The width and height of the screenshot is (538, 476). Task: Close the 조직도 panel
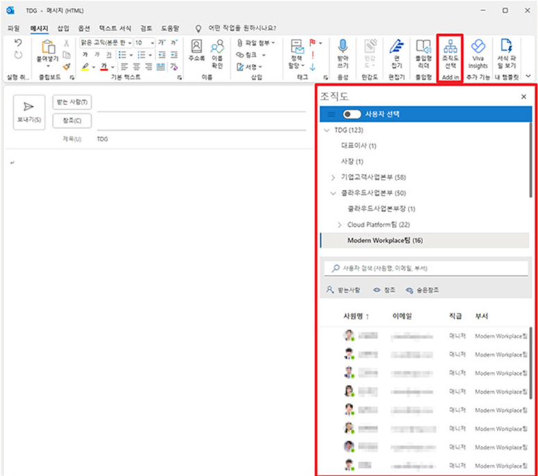[523, 97]
